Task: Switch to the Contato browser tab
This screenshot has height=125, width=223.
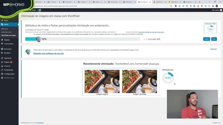Action: (x=84, y=2)
